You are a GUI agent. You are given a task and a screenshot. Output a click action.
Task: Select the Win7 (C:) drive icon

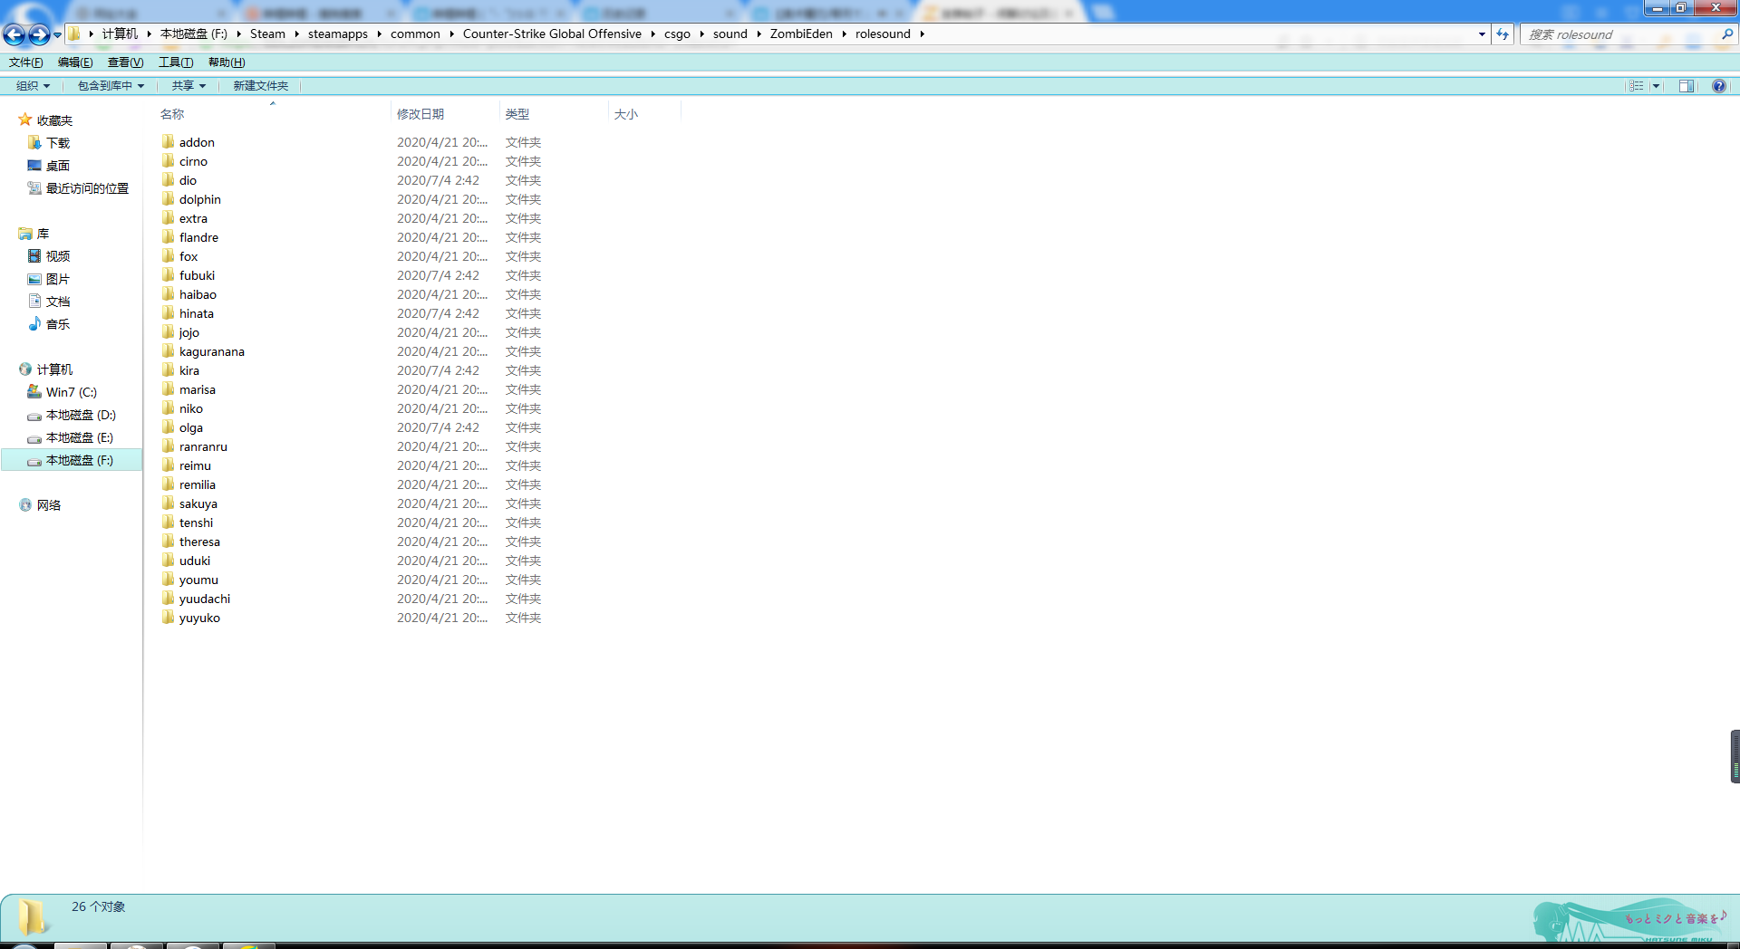[34, 392]
